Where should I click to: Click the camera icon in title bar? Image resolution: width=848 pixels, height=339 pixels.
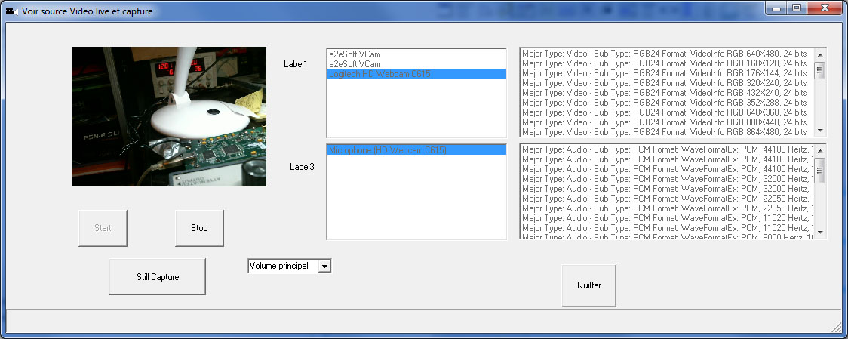tap(12, 11)
